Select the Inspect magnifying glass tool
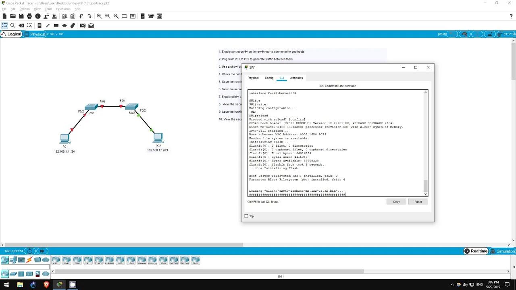The width and height of the screenshot is (516, 290). click(13, 25)
